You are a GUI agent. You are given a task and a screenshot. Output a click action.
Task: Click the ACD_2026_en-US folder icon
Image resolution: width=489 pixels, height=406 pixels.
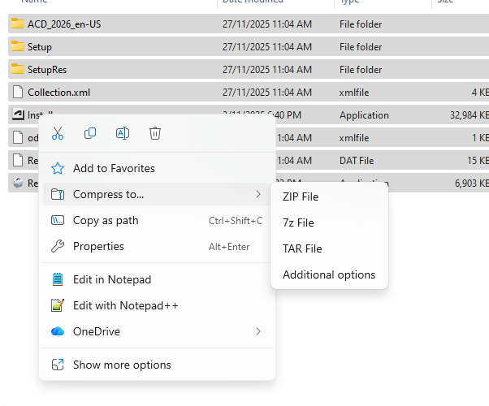point(17,24)
